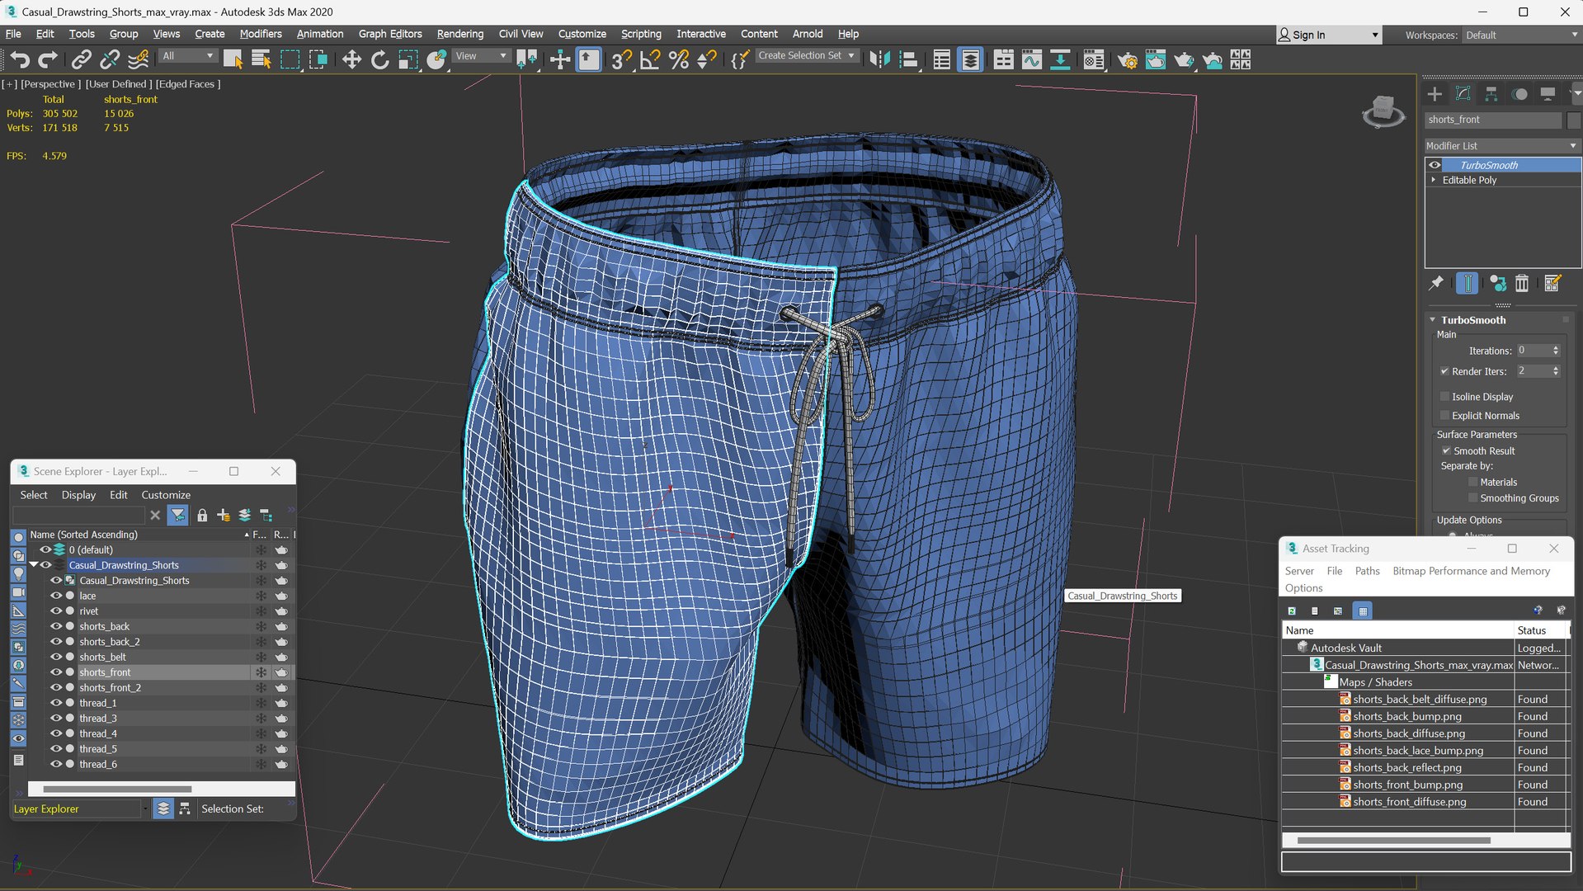Toggle the 3D Snaps icon
Viewport: 1583px width, 891px height.
click(x=621, y=59)
